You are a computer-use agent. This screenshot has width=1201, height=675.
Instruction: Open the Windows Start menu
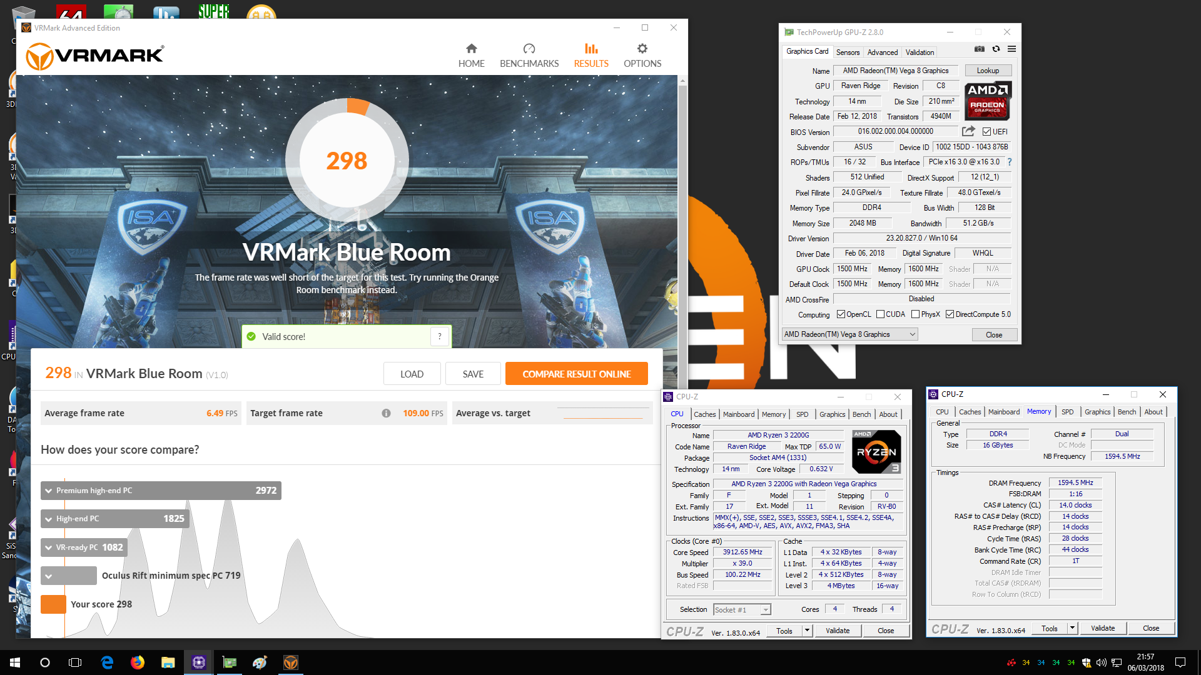tap(15, 662)
